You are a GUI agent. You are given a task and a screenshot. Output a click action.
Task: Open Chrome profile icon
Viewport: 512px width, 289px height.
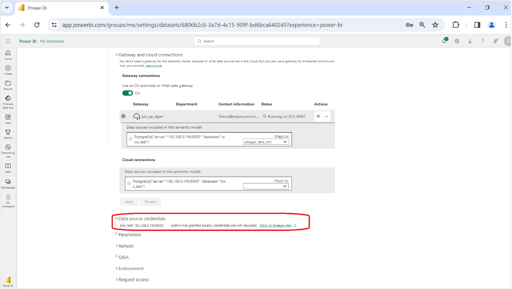click(492, 25)
